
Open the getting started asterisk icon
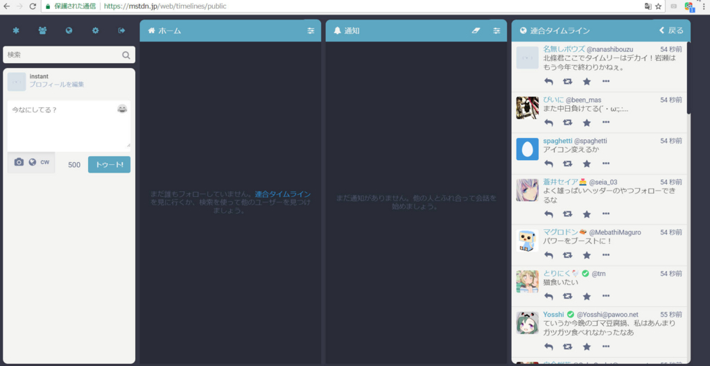[16, 31]
